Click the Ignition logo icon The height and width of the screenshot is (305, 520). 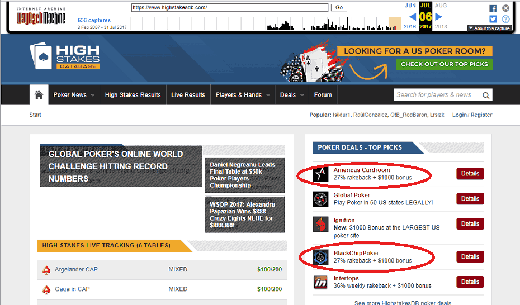click(320, 224)
